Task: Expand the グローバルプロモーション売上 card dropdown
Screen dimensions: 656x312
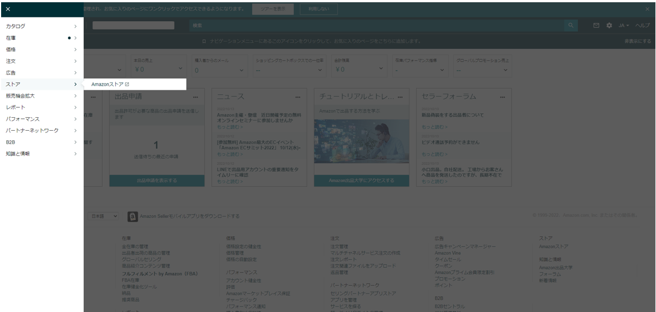Action: pos(505,70)
